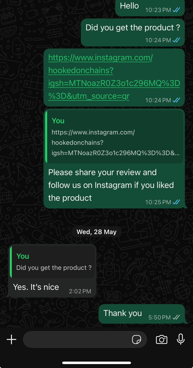Tap blue ticks on review request message
The width and height of the screenshot is (193, 368).
(176, 202)
